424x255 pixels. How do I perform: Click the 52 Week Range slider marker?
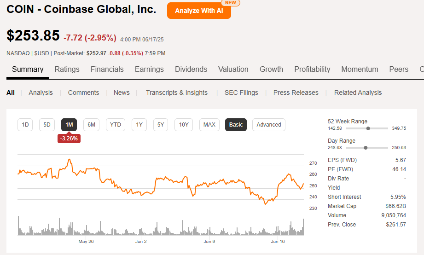[368, 128]
